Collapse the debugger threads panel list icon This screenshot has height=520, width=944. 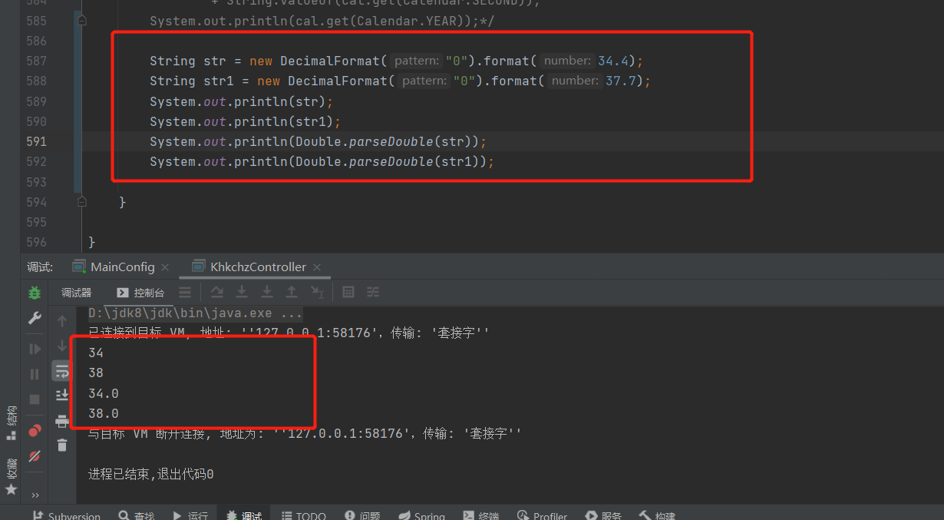pyautogui.click(x=186, y=292)
